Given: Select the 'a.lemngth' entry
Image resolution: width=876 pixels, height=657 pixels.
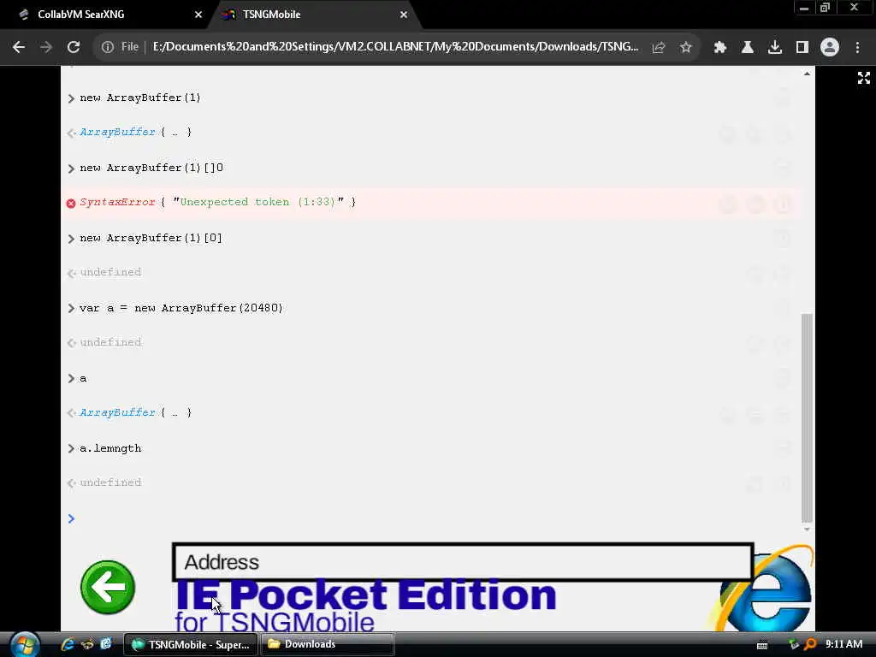Looking at the screenshot, I should [110, 448].
